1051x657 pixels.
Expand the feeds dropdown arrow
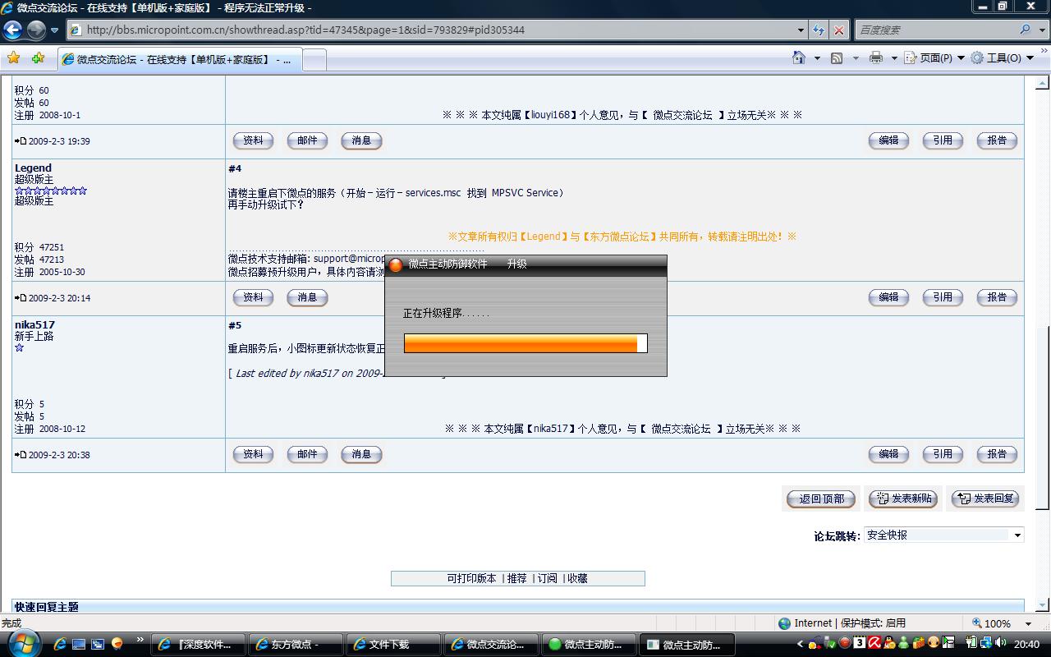tap(855, 58)
